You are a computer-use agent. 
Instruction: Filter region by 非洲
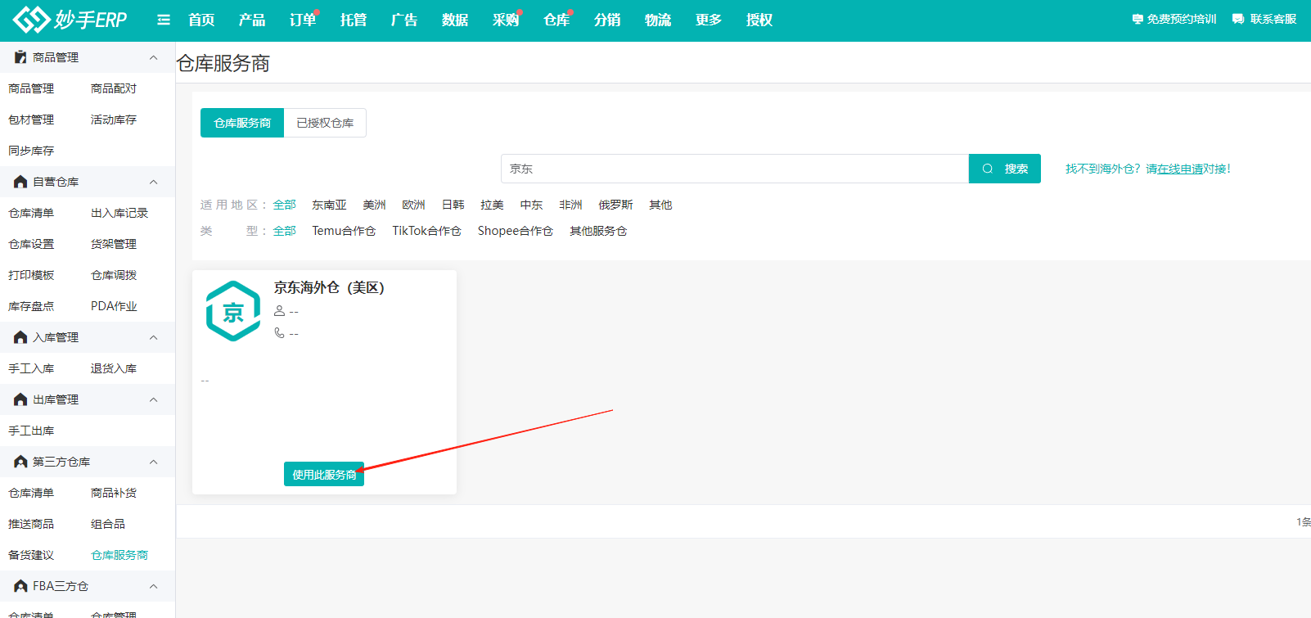coord(570,205)
